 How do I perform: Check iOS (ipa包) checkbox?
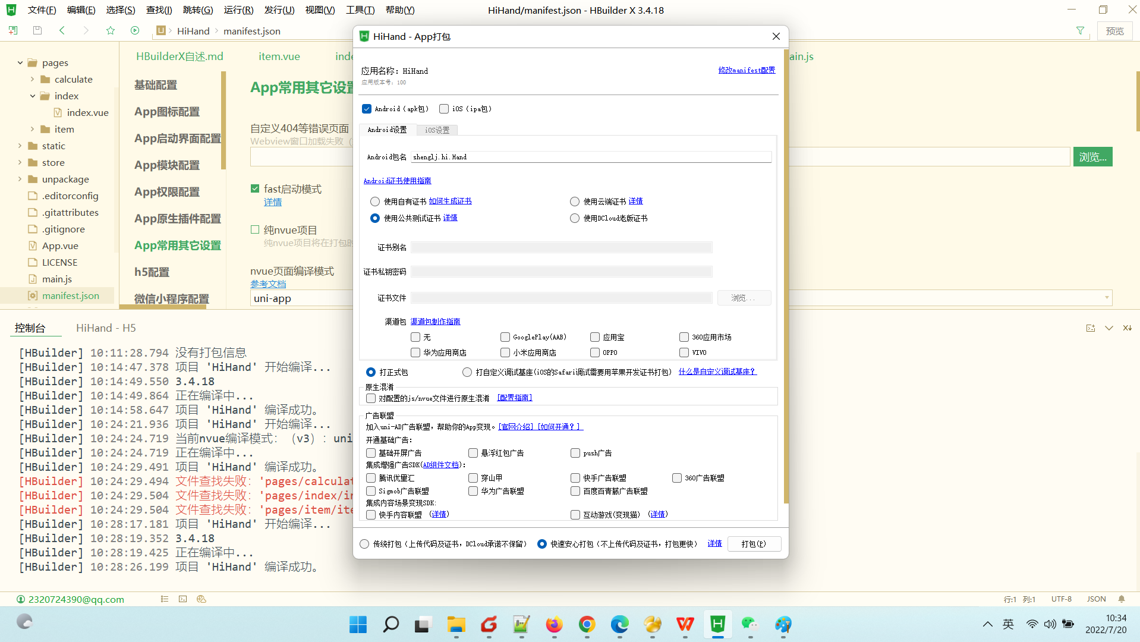click(x=444, y=109)
